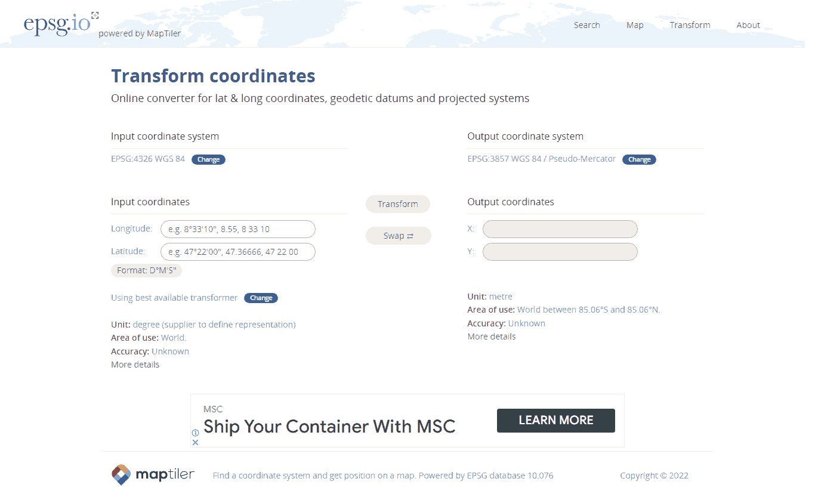Change the input coordinate system
The height and width of the screenshot is (500, 815).
208,159
